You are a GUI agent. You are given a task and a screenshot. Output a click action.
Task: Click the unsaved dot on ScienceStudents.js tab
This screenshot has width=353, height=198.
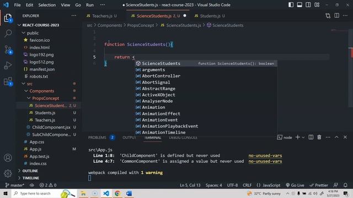tap(185, 16)
